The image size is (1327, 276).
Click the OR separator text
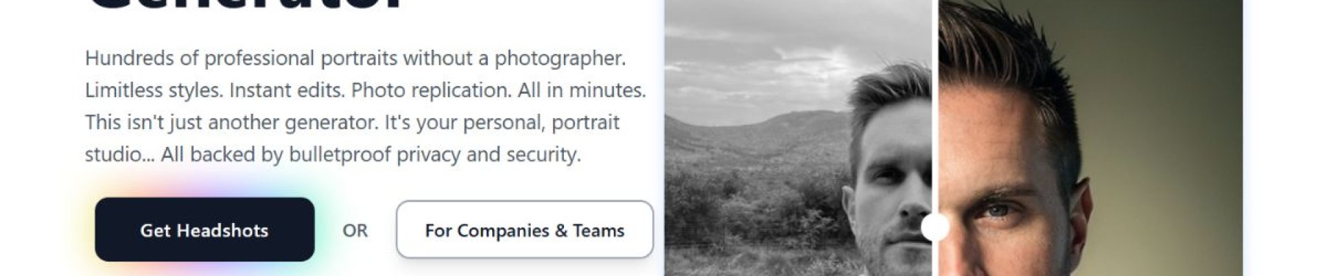(355, 230)
